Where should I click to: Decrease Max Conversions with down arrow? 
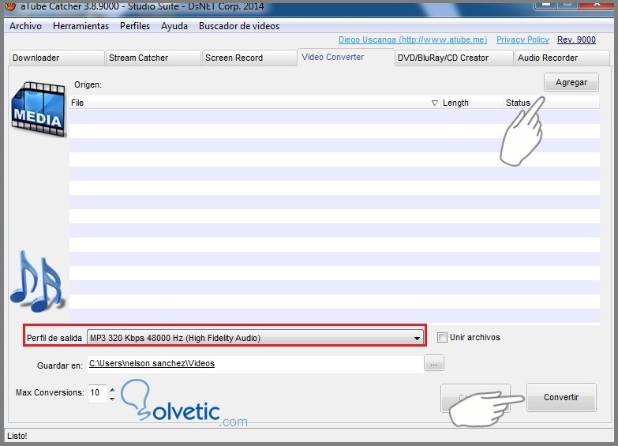pos(112,399)
